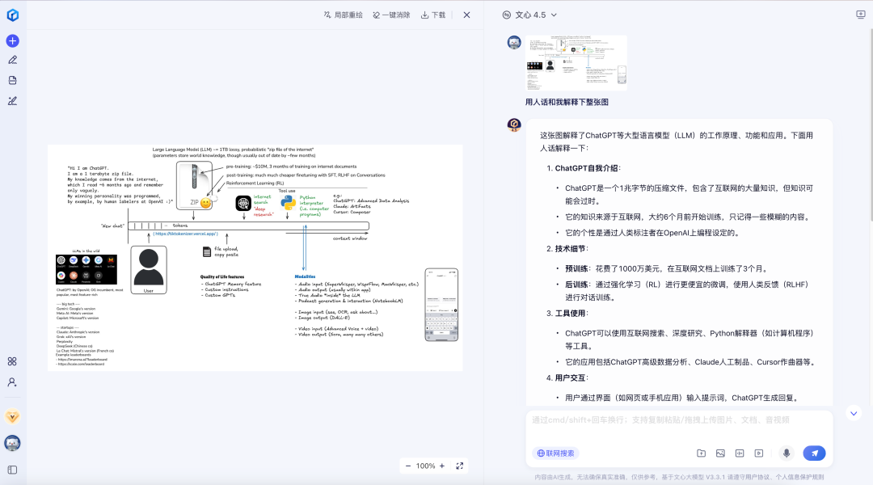Click 下载 download button
Viewport: 873px width, 485px height.
click(x=433, y=15)
